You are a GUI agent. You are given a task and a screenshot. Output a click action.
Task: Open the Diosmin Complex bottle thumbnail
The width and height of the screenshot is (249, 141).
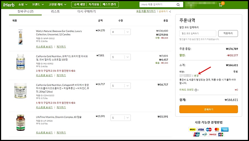20,123
